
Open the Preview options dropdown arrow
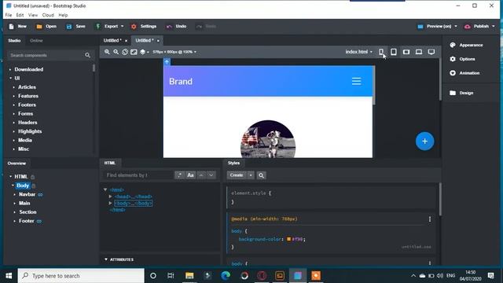coord(456,26)
